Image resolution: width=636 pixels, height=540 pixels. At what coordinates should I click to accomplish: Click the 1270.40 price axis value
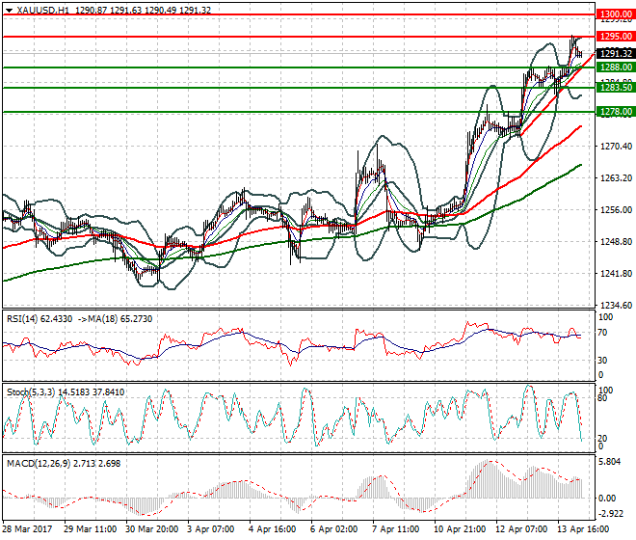pos(616,147)
